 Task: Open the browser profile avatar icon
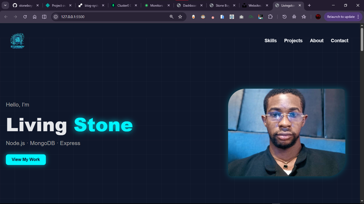318,16
